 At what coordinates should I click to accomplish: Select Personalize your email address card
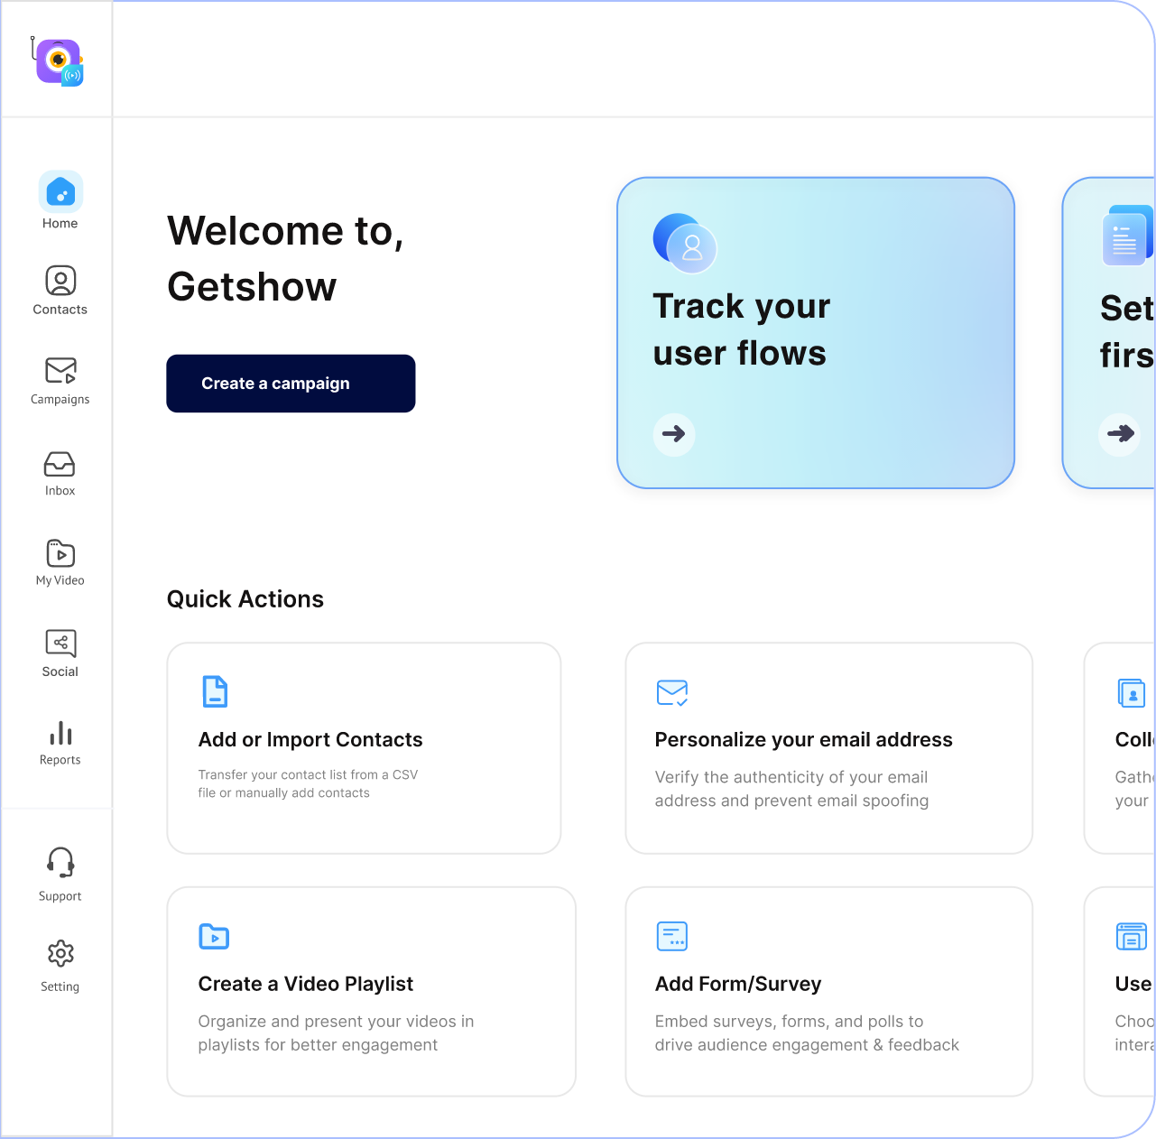828,748
